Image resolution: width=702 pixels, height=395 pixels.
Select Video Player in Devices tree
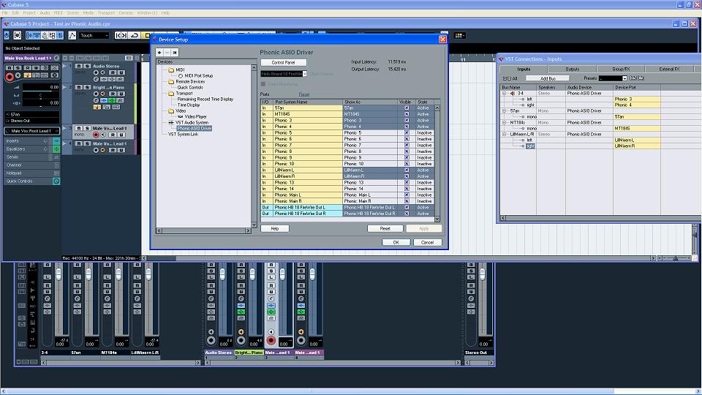[x=196, y=116]
